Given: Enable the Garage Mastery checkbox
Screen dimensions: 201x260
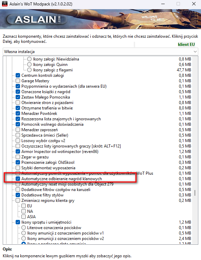Looking at the screenshot, I should point(18,81).
